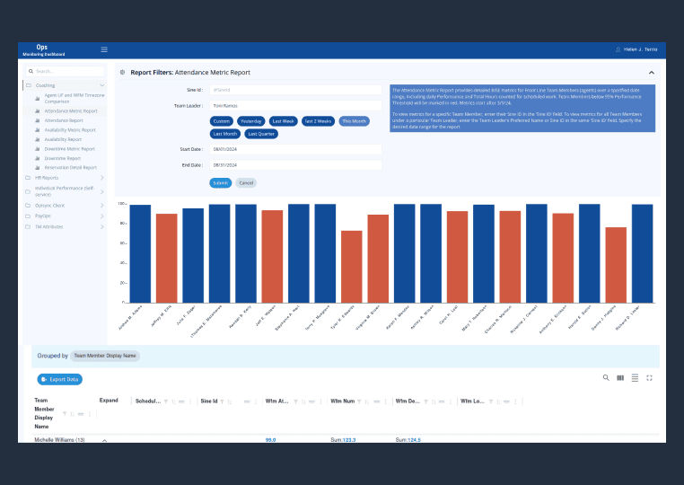
Task: Click the Start Date input field
Action: 295,149
